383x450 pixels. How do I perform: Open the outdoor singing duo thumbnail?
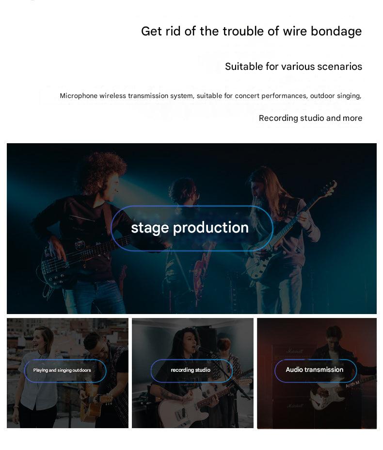pos(68,373)
